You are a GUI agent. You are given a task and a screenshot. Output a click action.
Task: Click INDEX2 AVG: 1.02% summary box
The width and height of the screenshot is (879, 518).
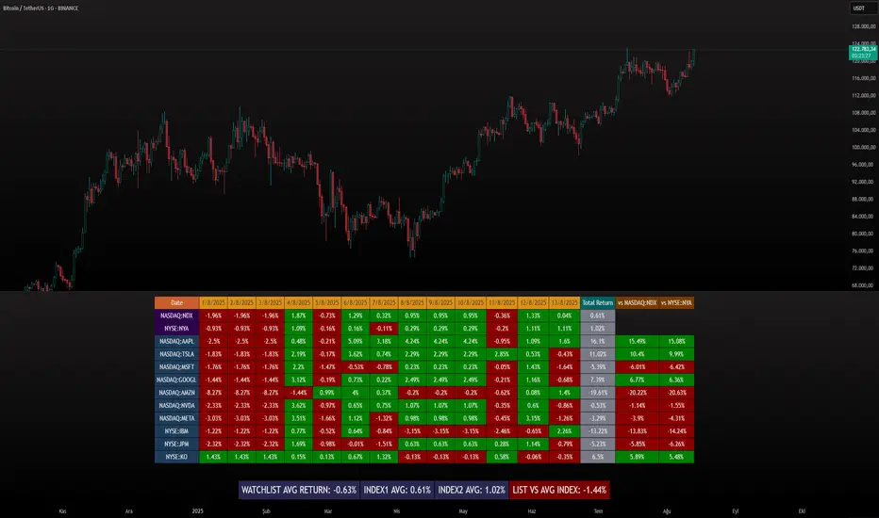coord(472,490)
